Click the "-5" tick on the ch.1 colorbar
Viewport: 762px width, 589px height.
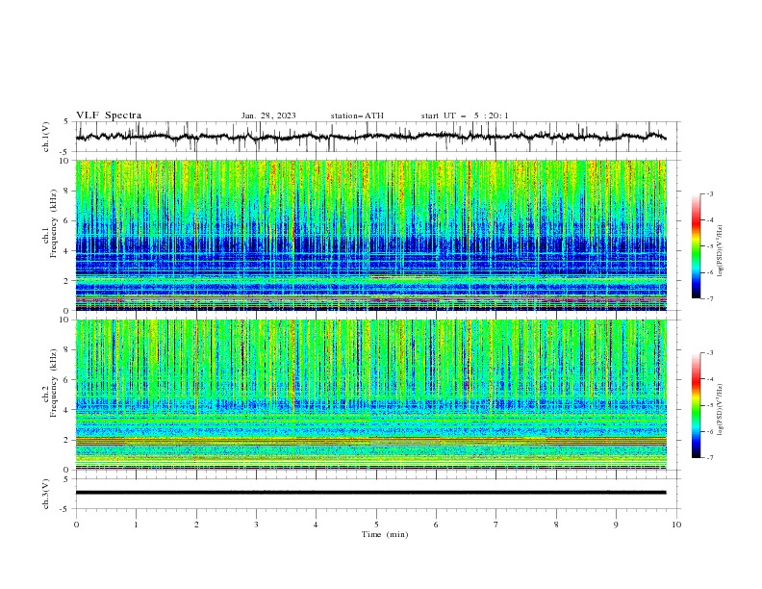pyautogui.click(x=710, y=246)
